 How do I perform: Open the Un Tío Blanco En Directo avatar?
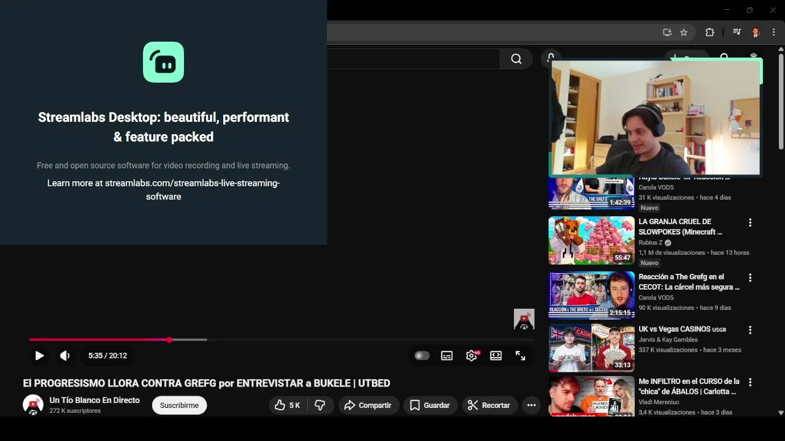[33, 405]
